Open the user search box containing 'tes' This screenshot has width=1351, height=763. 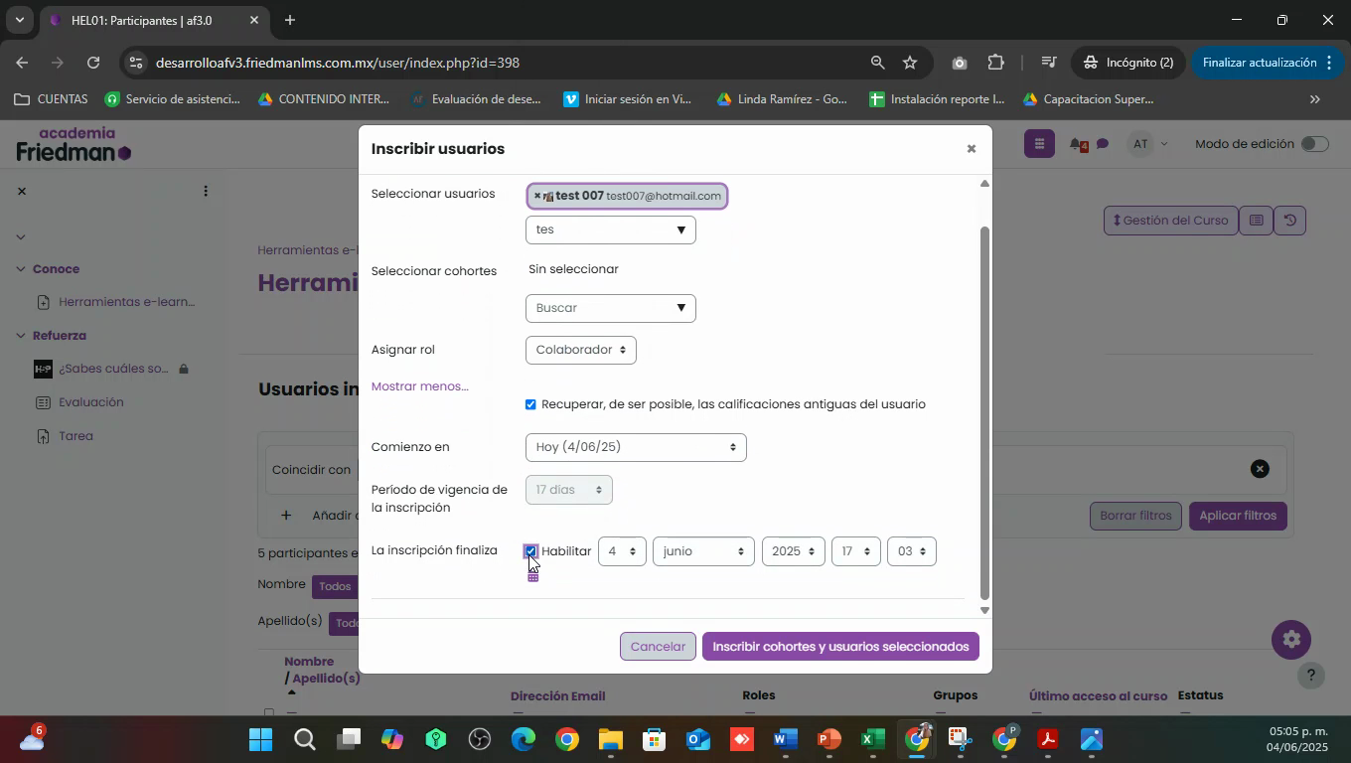[x=610, y=229]
